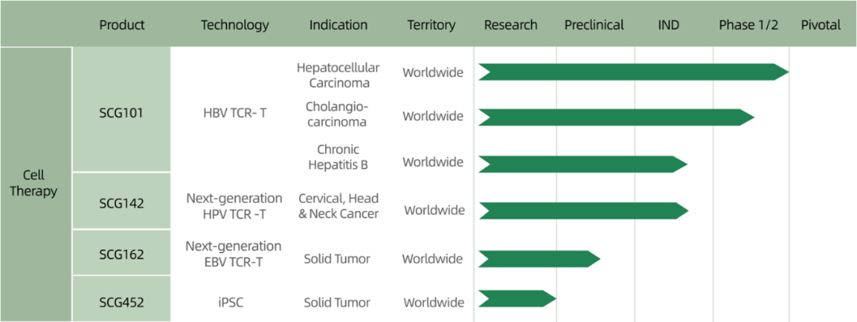Image resolution: width=857 pixels, height=322 pixels.
Task: Select the Phase 1/2 stage header
Action: point(748,25)
